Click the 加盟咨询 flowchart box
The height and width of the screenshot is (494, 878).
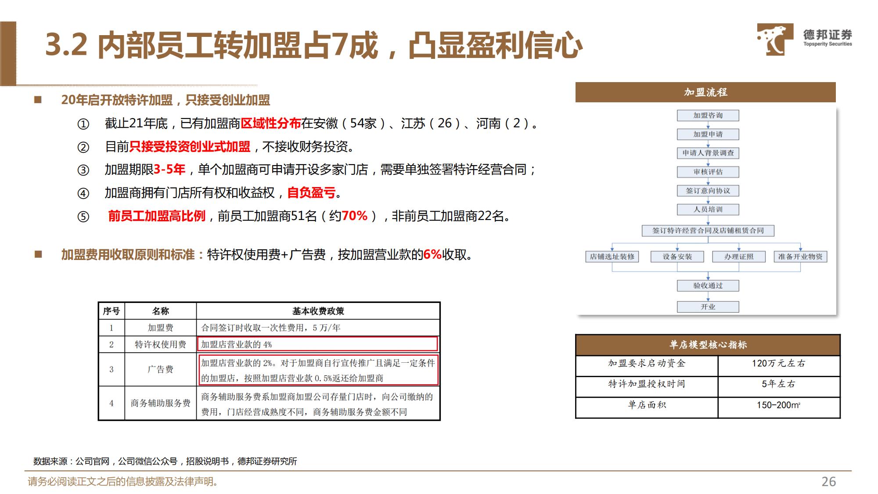[708, 115]
